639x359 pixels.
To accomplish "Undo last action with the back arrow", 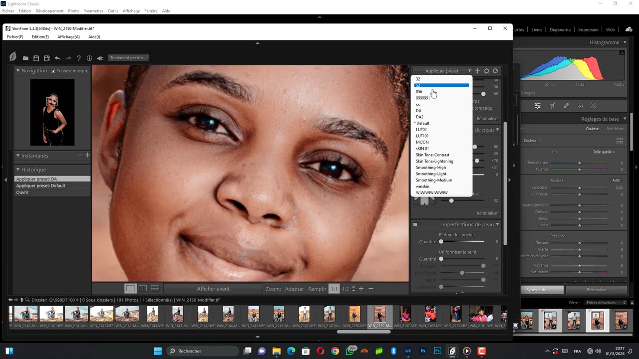I will pyautogui.click(x=57, y=58).
